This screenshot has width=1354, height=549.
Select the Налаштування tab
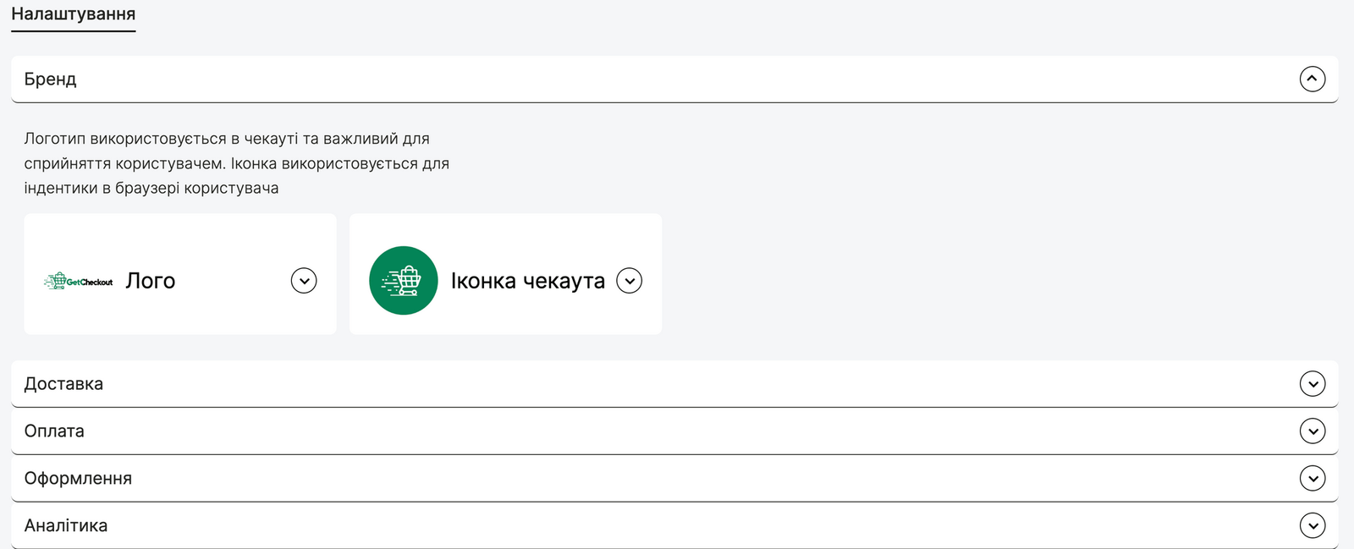(74, 14)
